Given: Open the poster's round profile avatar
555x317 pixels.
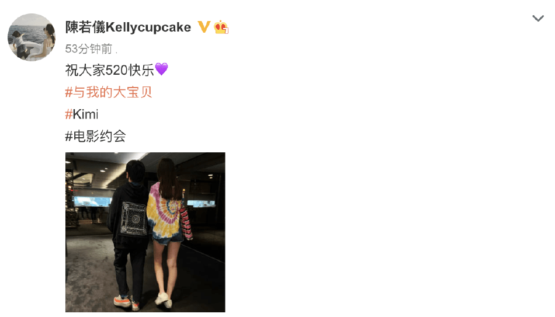Looking at the screenshot, I should 32,37.
